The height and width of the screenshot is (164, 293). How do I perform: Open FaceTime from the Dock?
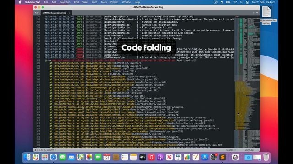[x=98, y=157]
